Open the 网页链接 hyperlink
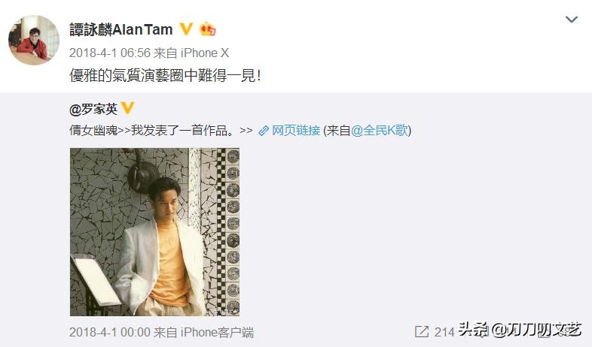 click(296, 131)
